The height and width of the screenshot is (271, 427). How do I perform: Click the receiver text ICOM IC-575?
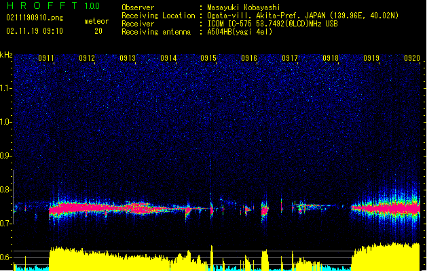pyautogui.click(x=272, y=24)
